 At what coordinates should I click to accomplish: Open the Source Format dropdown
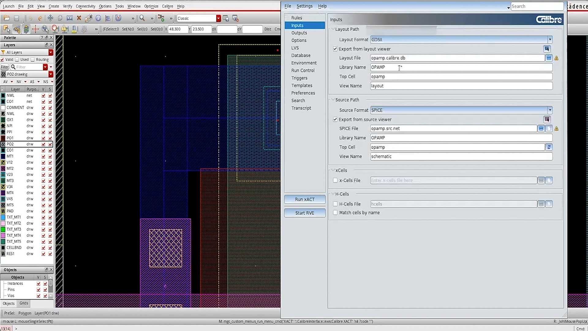point(550,110)
